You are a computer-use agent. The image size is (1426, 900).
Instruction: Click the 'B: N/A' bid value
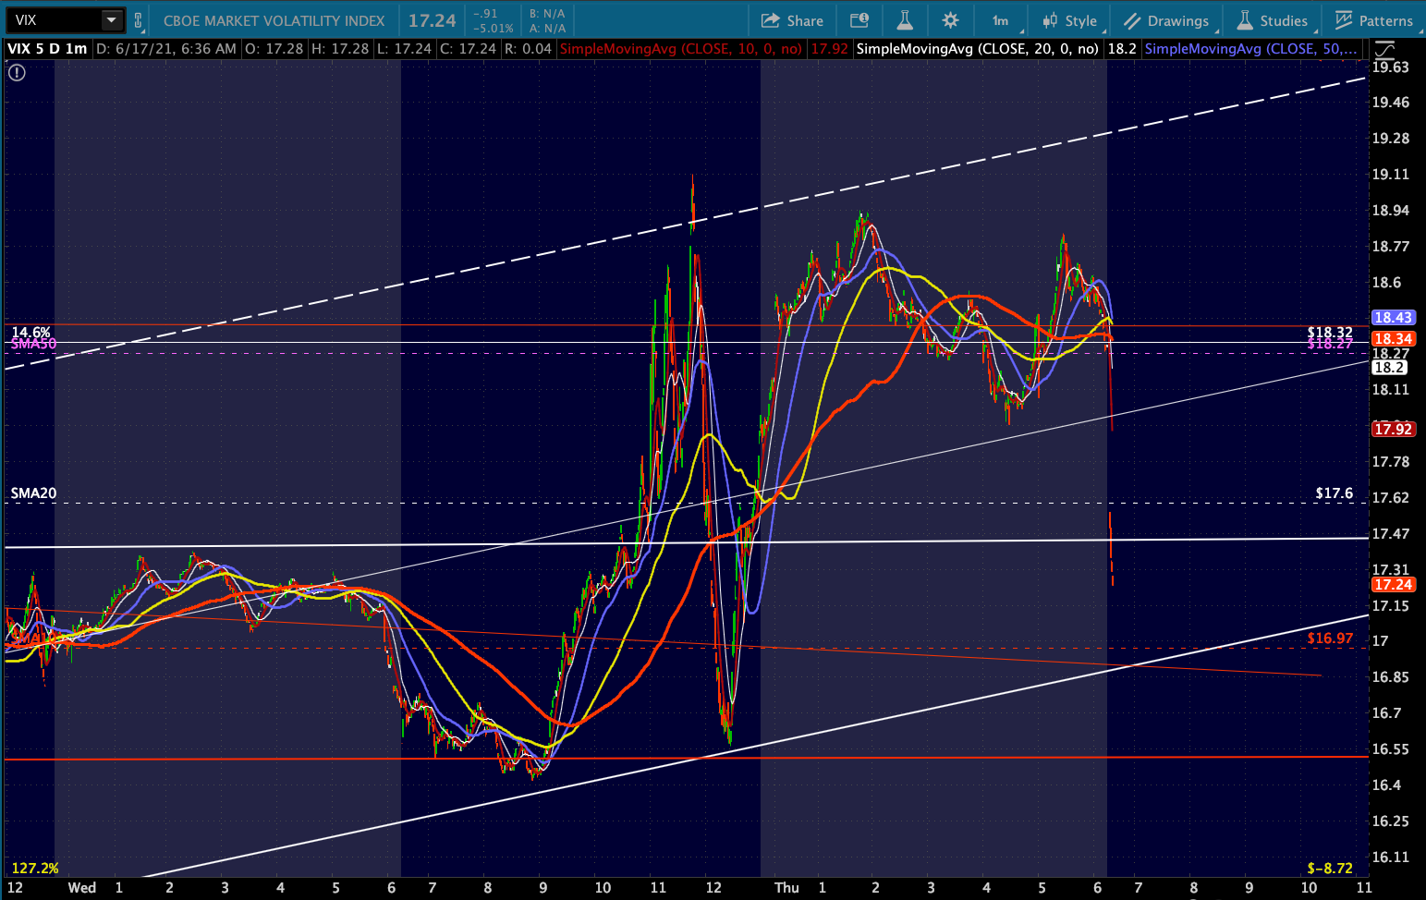tap(546, 14)
